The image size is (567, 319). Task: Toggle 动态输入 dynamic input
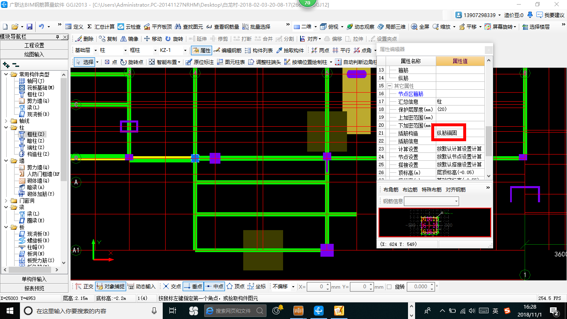click(142, 287)
